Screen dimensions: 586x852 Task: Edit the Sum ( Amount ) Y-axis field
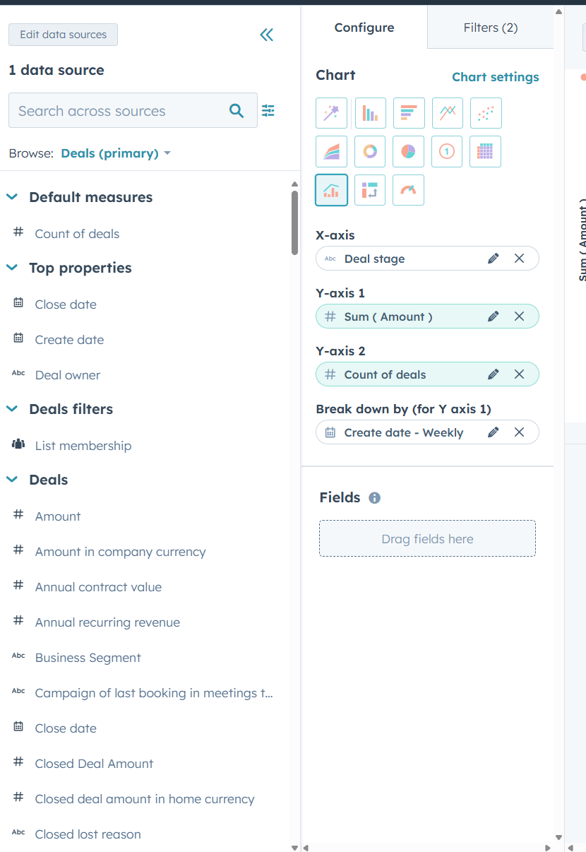pos(493,316)
